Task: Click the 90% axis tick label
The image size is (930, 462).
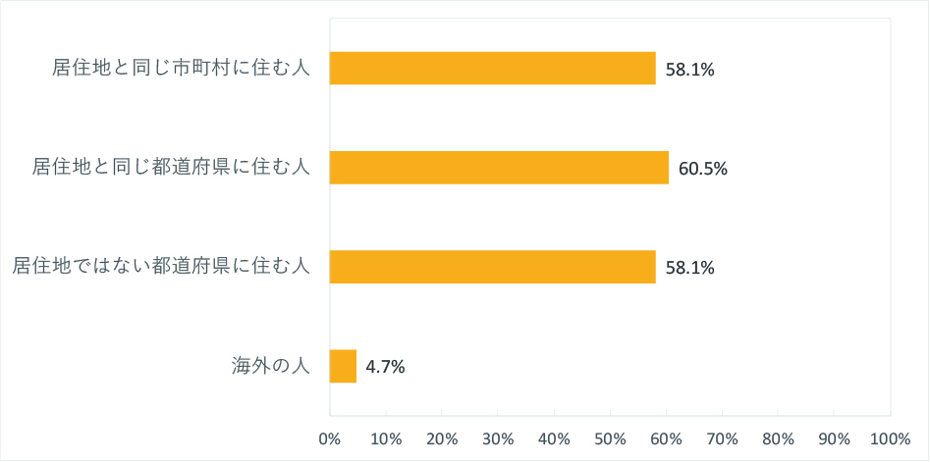Action: pyautogui.click(x=835, y=436)
